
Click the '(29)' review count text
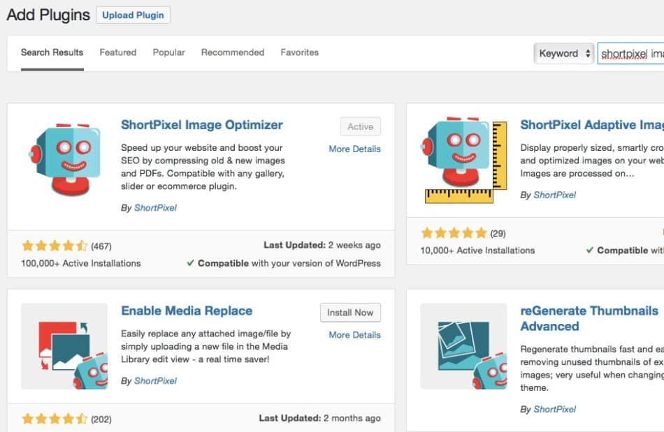498,233
